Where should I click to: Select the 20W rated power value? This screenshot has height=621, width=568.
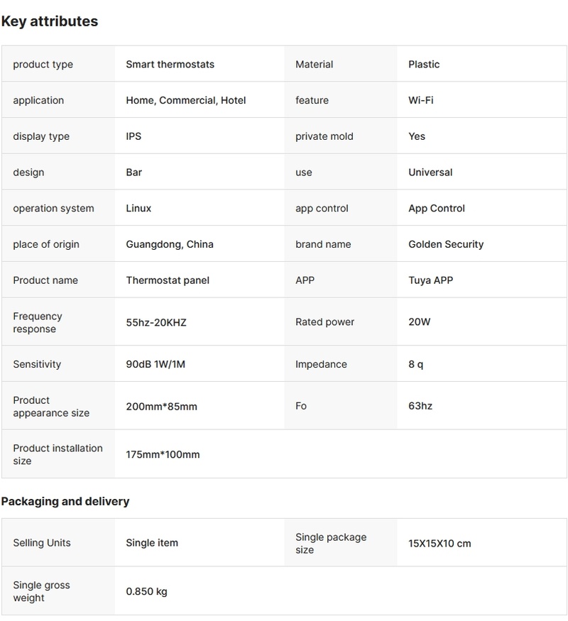[419, 322]
